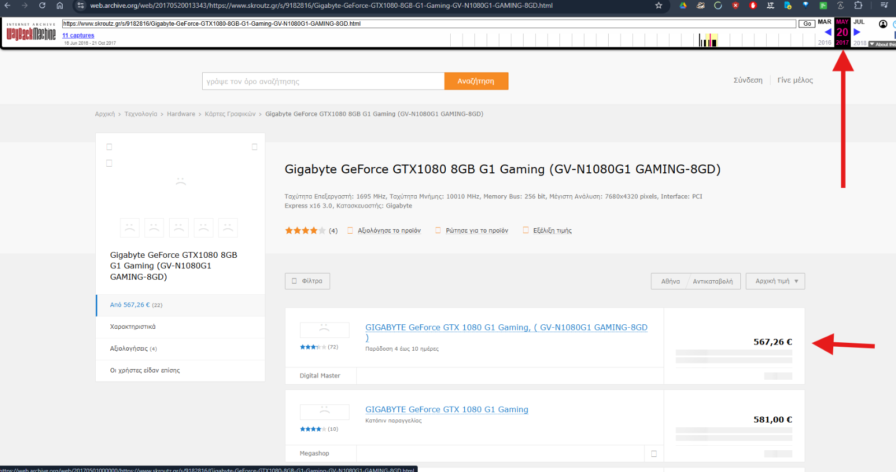Click the 567,26 € price
The image size is (896, 472).
click(x=773, y=342)
